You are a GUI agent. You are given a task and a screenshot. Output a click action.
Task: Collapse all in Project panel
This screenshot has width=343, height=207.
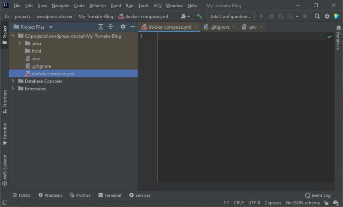(111, 27)
